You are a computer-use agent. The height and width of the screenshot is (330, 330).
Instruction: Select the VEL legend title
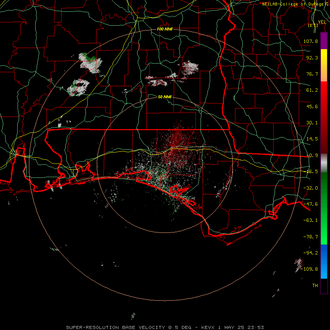point(322,22)
